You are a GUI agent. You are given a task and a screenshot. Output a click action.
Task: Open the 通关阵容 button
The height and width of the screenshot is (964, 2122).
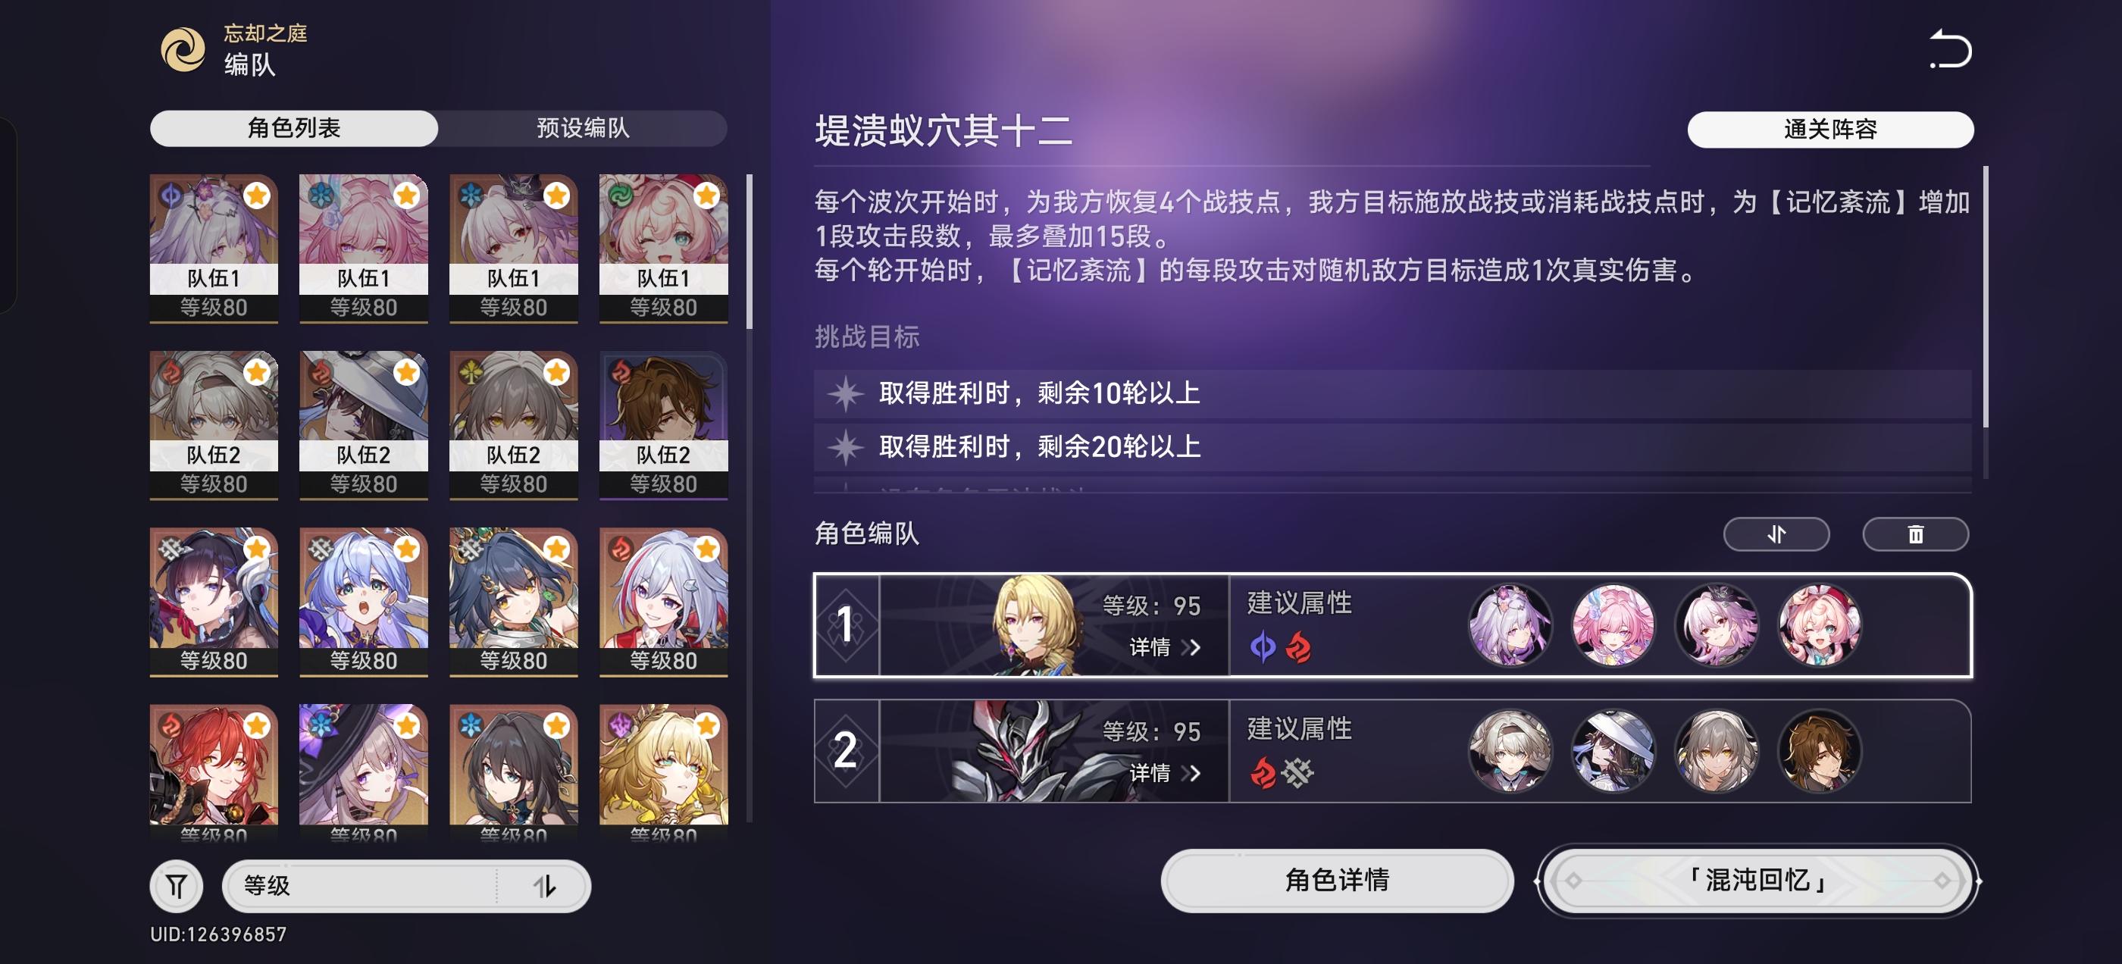tap(1830, 130)
